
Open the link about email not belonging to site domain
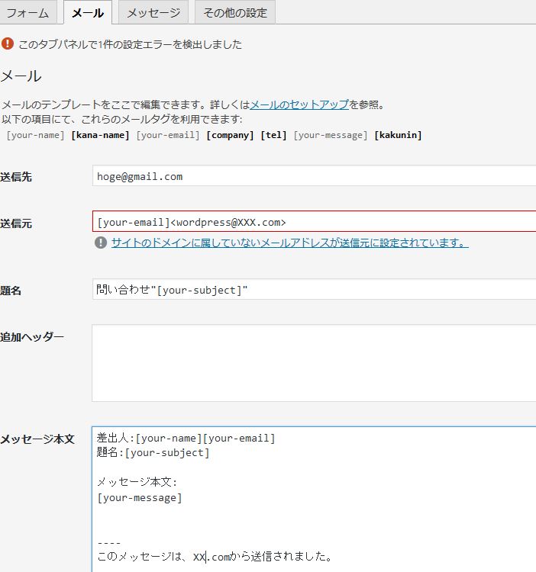(x=290, y=243)
